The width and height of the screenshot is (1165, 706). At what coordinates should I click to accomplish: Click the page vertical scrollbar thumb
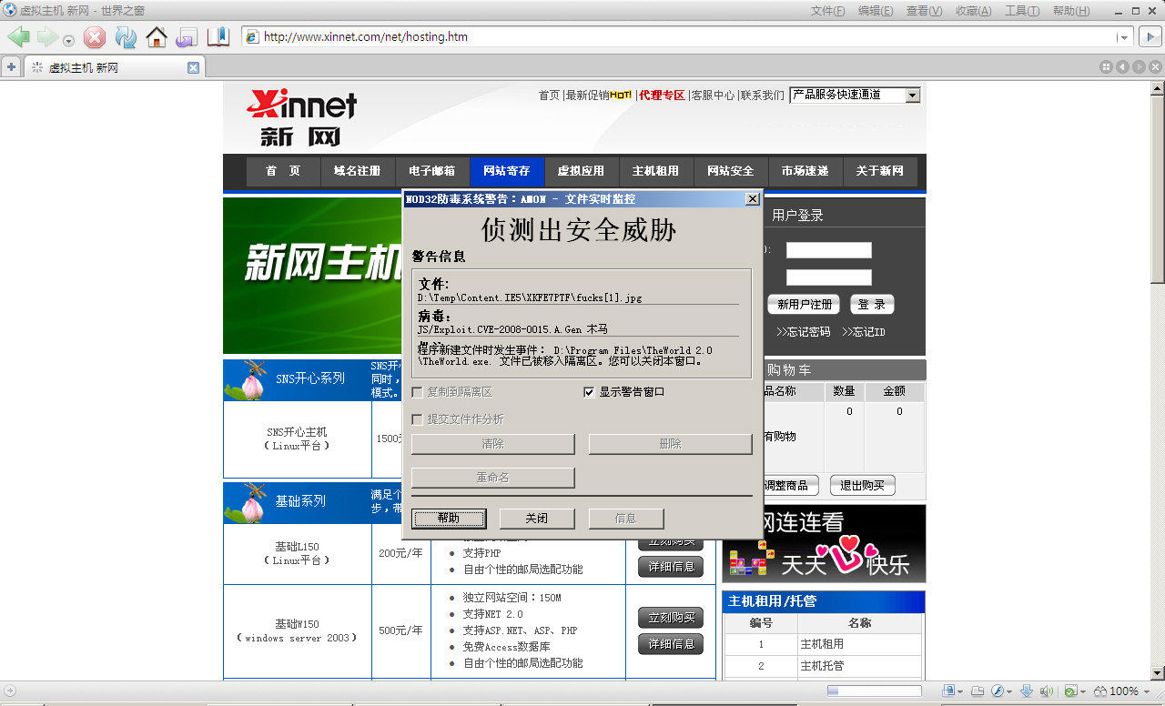point(1157,189)
